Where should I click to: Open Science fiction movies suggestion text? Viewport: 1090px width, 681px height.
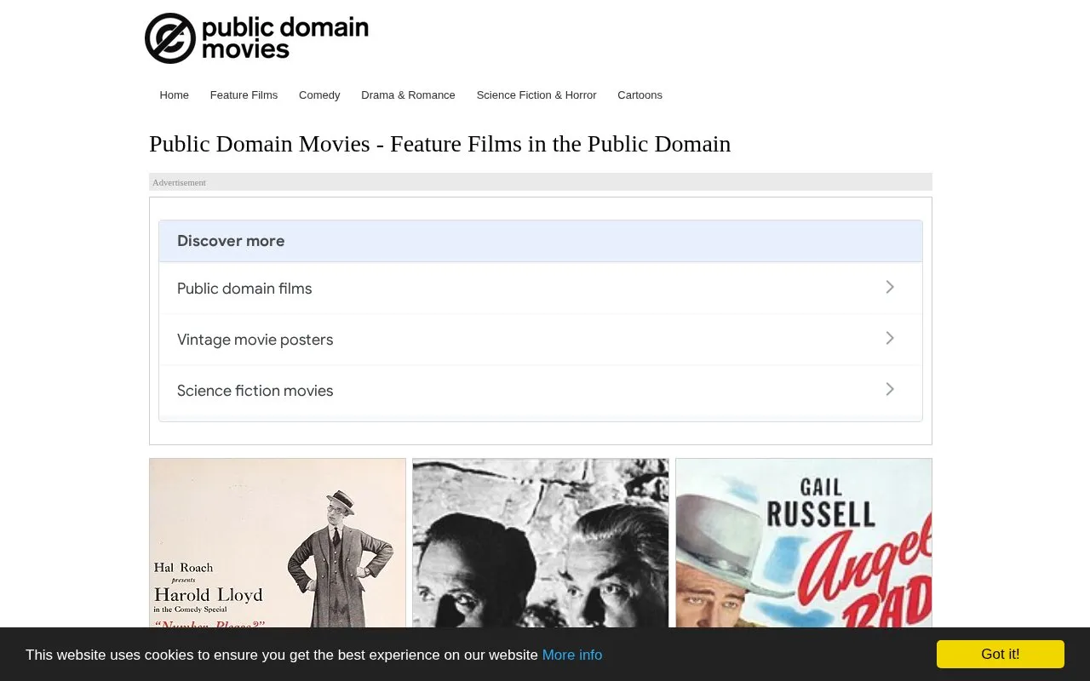point(255,391)
